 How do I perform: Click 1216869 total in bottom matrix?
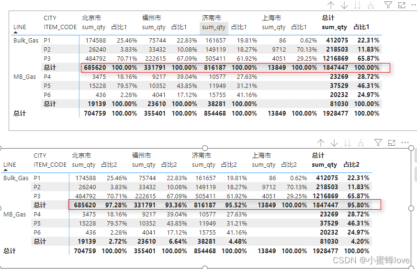325,196
